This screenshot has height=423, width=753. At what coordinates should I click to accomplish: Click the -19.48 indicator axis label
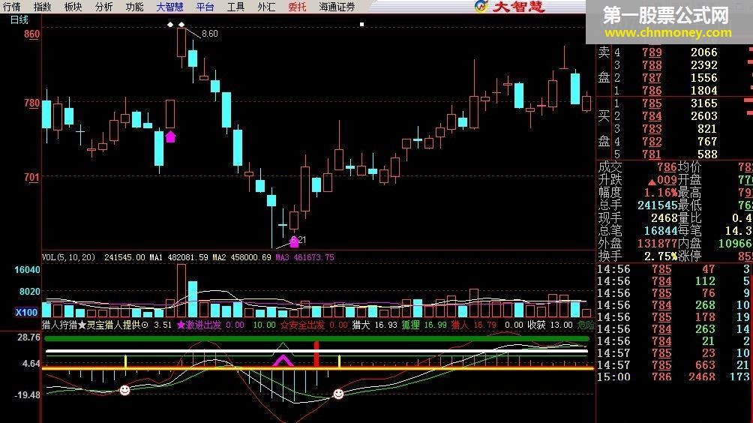[x=27, y=395]
